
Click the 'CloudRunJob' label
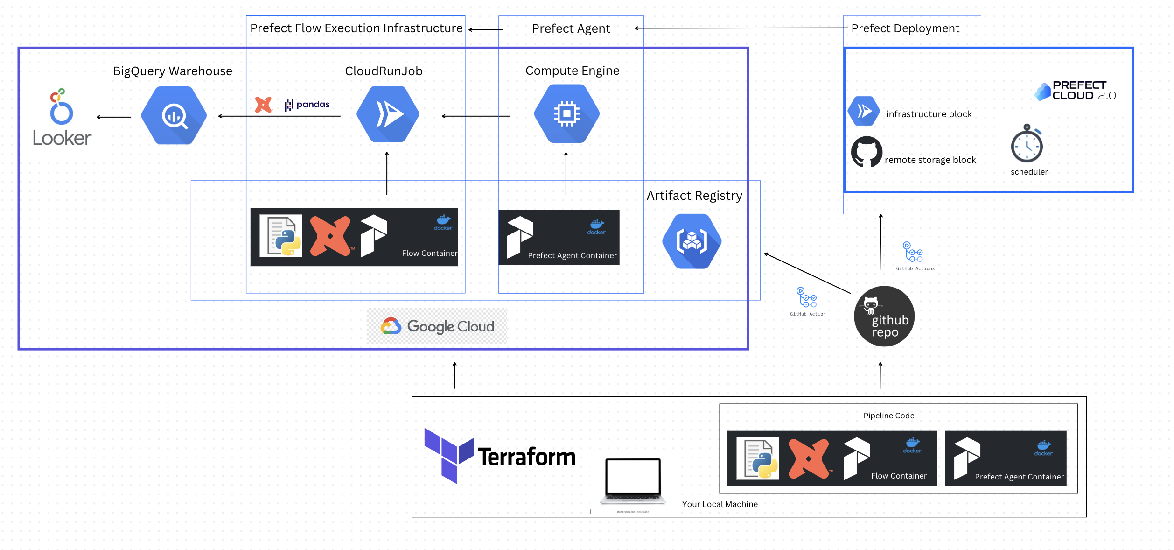pyautogui.click(x=384, y=71)
